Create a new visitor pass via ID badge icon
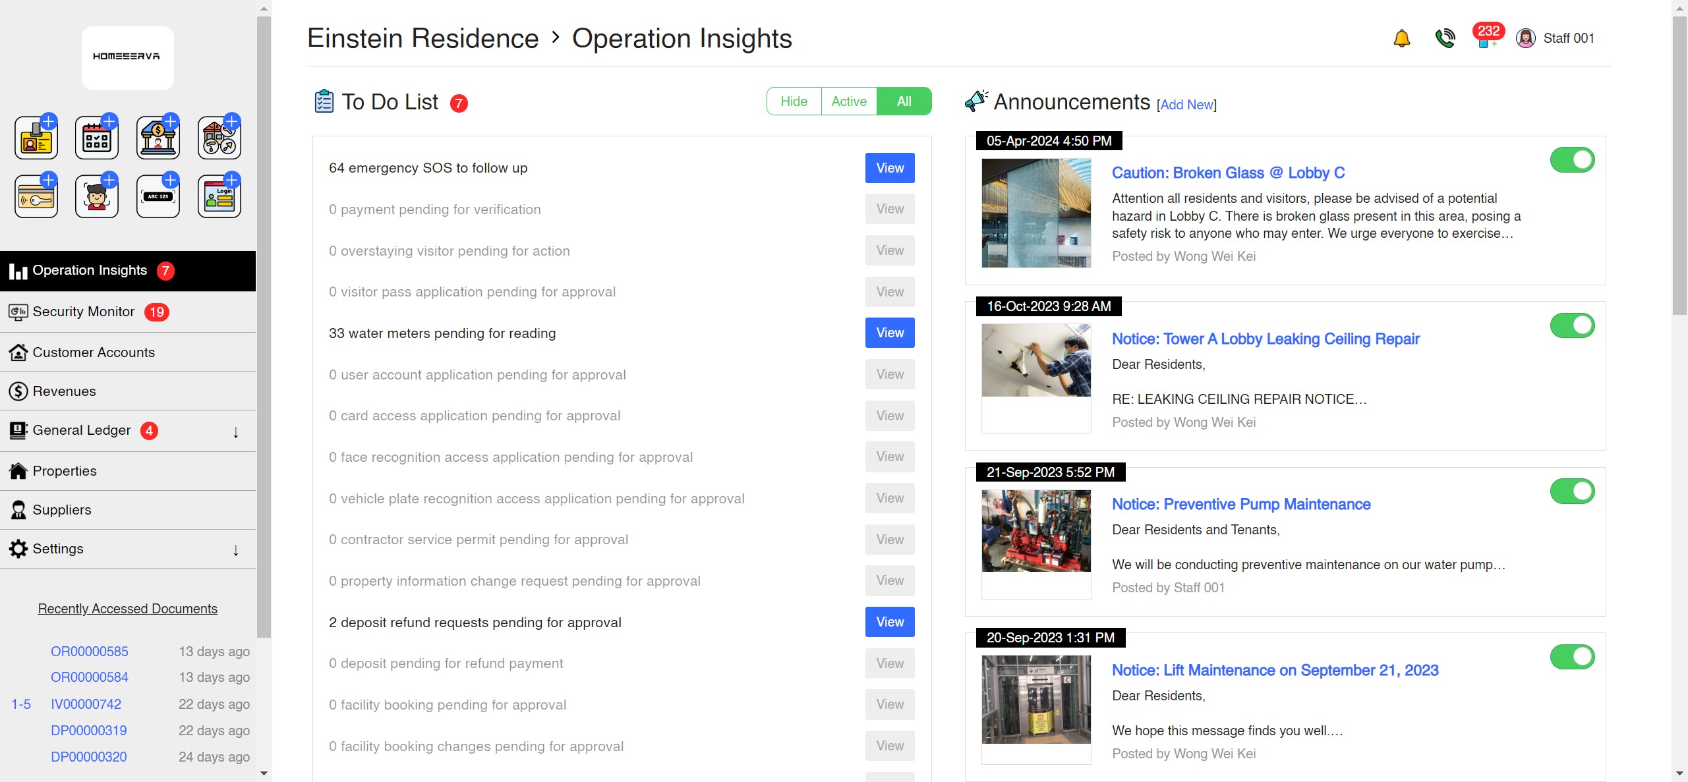The width and height of the screenshot is (1688, 782). 36,136
